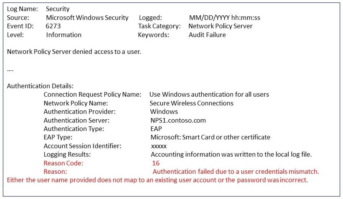Click the Log Name value Security
The width and height of the screenshot is (343, 199).
pos(57,9)
